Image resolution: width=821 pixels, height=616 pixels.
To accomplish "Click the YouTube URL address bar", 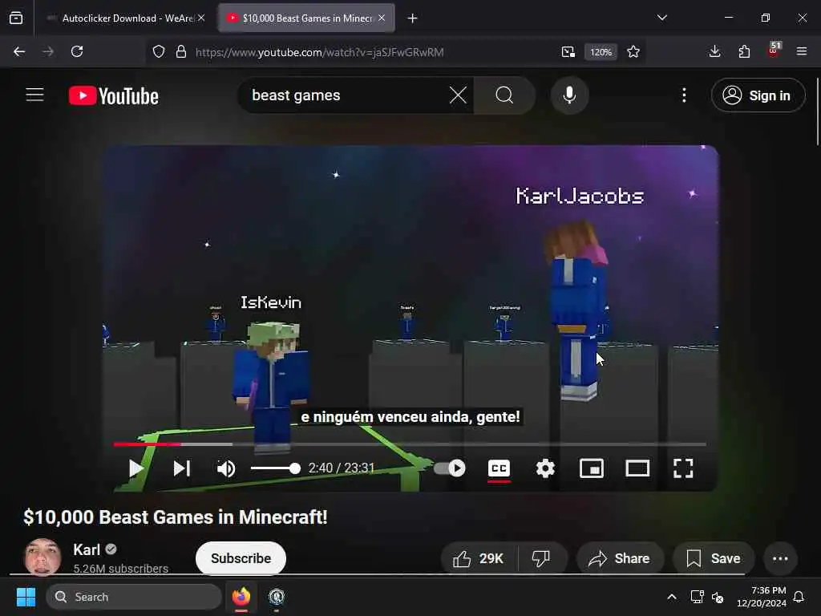I will click(319, 52).
